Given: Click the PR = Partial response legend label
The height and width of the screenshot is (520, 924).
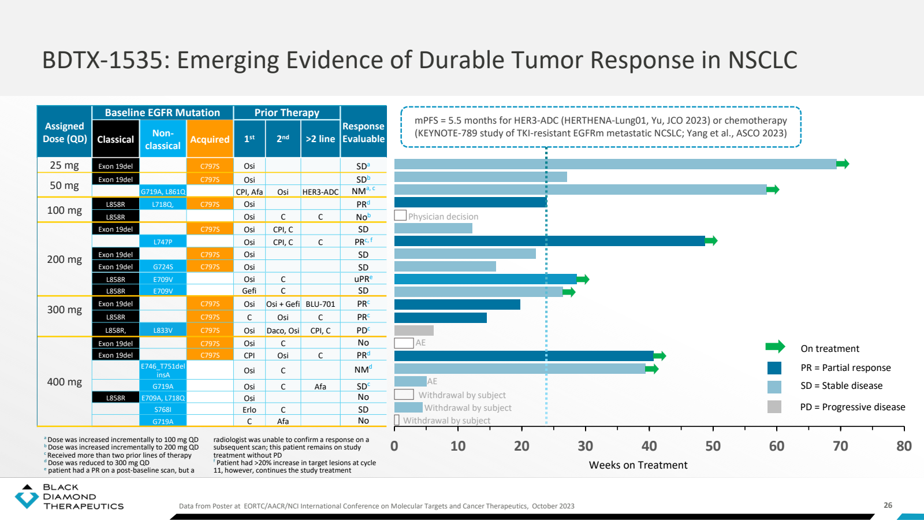Looking at the screenshot, I should click(845, 368).
